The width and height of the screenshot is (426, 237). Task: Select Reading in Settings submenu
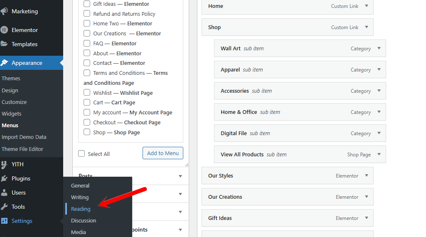pos(81,209)
